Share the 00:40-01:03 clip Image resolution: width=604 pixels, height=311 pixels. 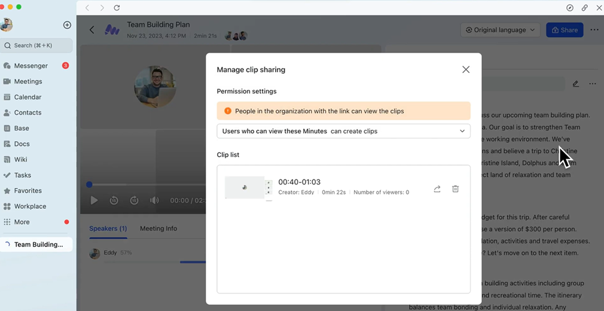point(437,189)
